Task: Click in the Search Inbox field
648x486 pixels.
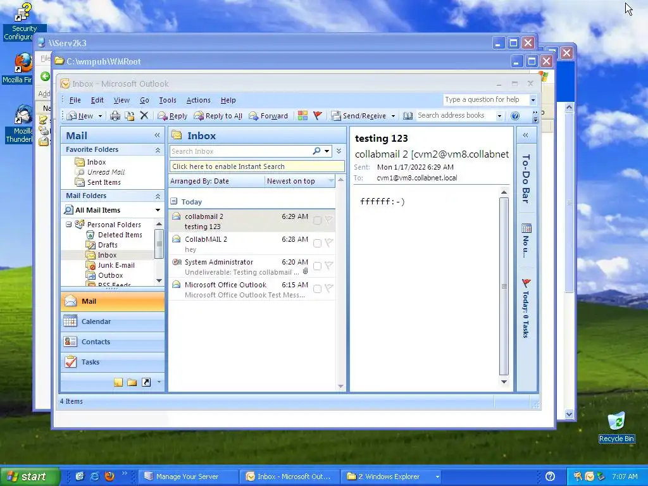Action: coord(240,151)
